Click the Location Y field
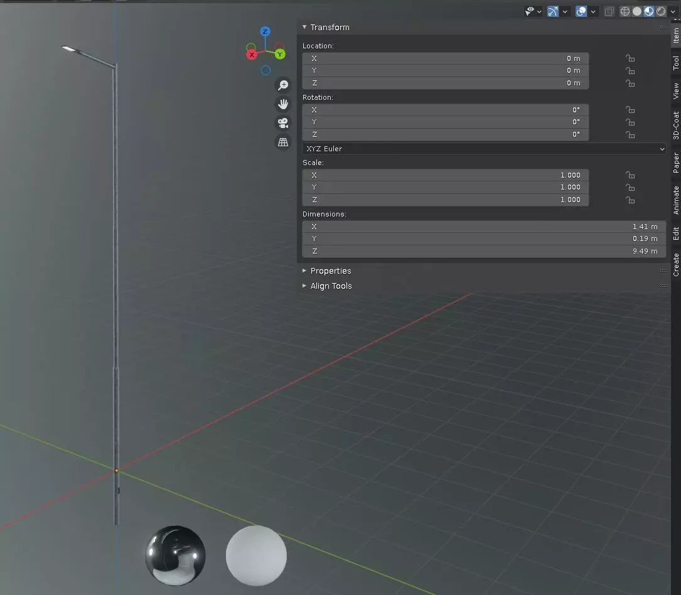 (445, 70)
